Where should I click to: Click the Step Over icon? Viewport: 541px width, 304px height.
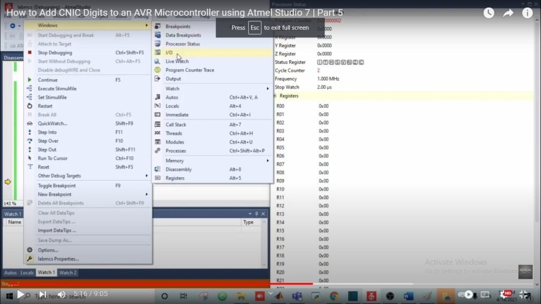click(30, 140)
